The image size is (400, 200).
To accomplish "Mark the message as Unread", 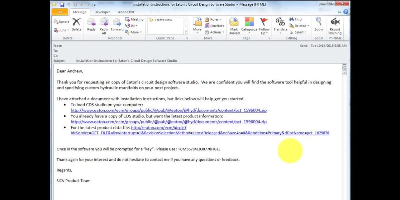I will tap(234, 26).
